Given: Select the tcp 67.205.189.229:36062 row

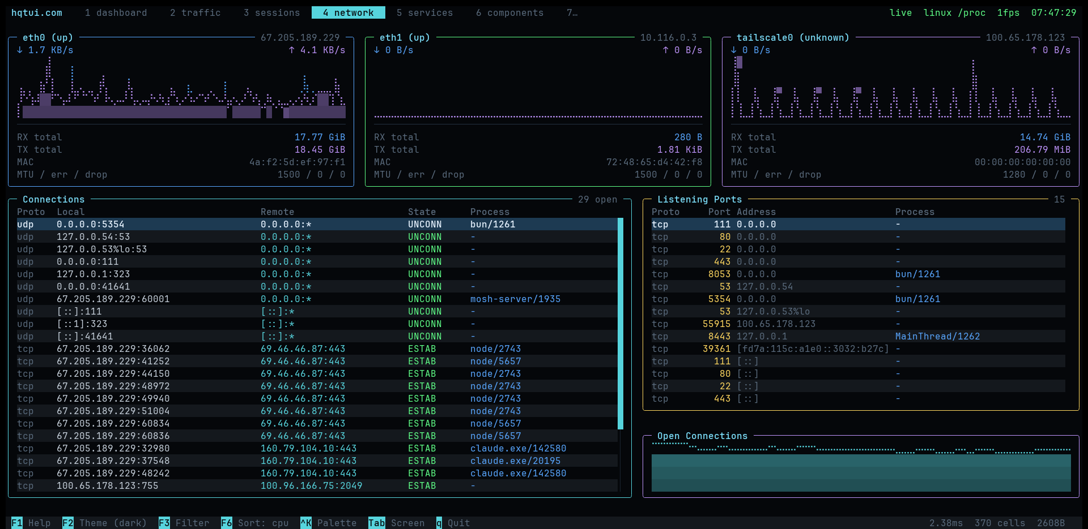Looking at the screenshot, I should point(317,349).
